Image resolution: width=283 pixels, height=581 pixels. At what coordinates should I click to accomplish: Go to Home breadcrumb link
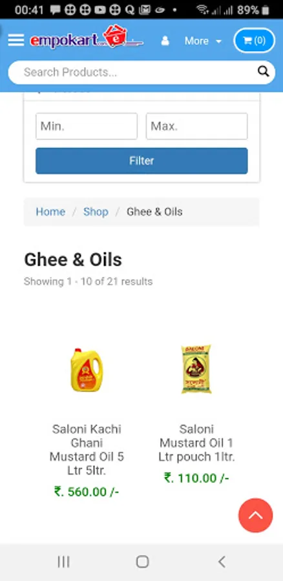click(50, 212)
